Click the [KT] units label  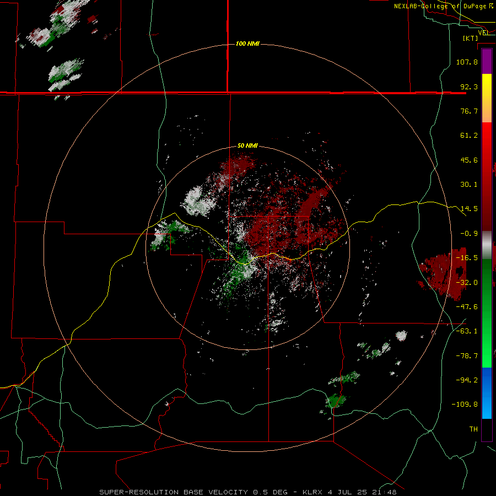(471, 38)
